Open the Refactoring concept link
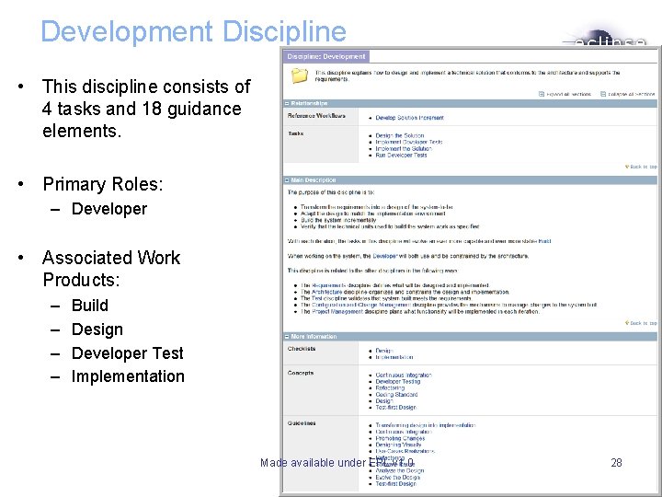 click(390, 388)
